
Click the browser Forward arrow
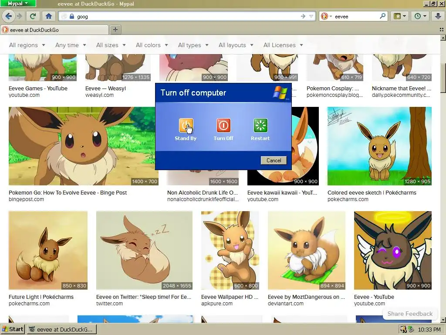point(19,16)
